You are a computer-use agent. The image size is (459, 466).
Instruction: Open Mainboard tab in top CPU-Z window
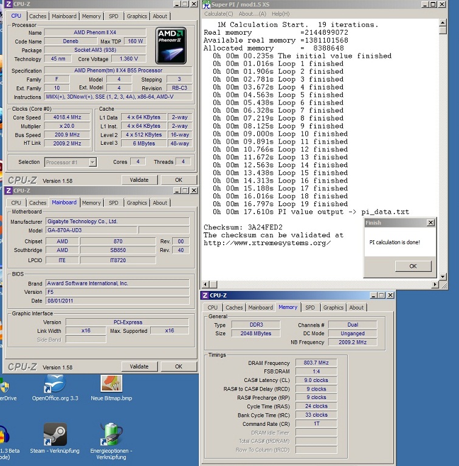click(64, 16)
